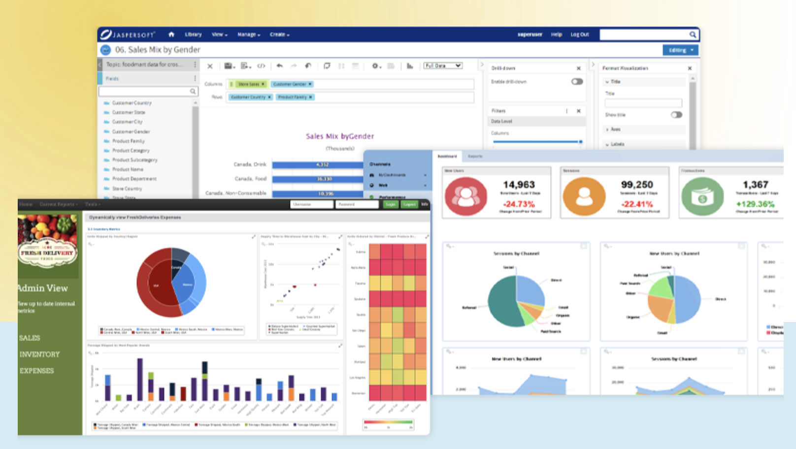Click the magnifier icon in header search
The width and height of the screenshot is (796, 449).
pyautogui.click(x=693, y=34)
